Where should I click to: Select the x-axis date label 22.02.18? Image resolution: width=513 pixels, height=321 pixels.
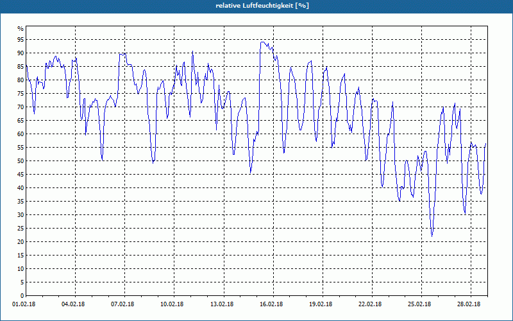click(x=370, y=304)
